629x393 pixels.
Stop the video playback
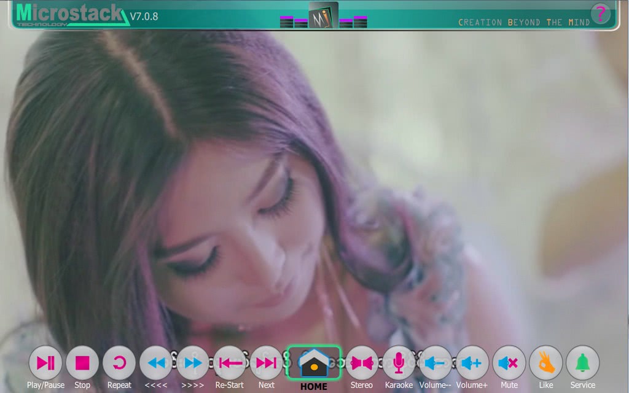coord(82,363)
